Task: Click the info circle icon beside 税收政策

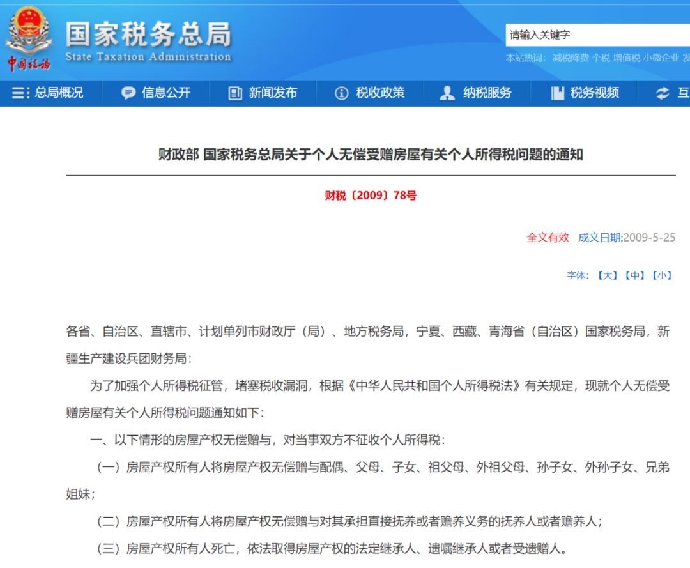Action: pyautogui.click(x=341, y=93)
